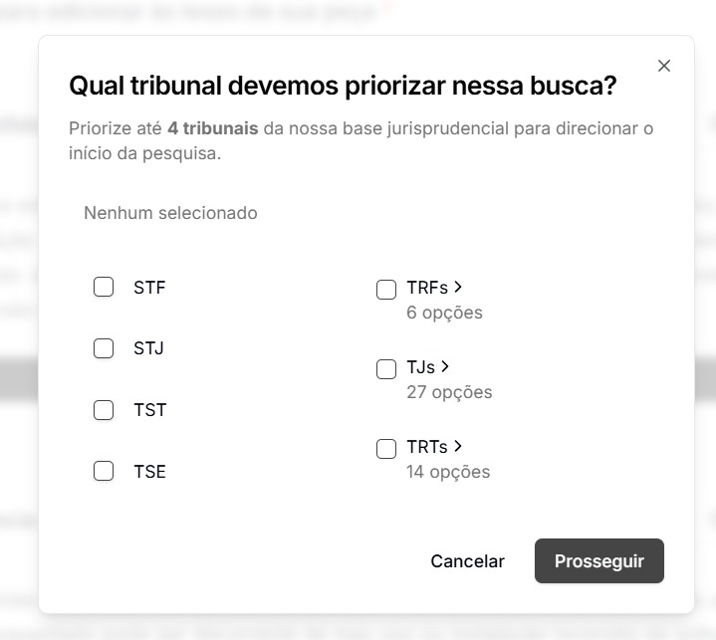716x640 pixels.
Task: Tick the TST checkbox
Action: tap(104, 410)
